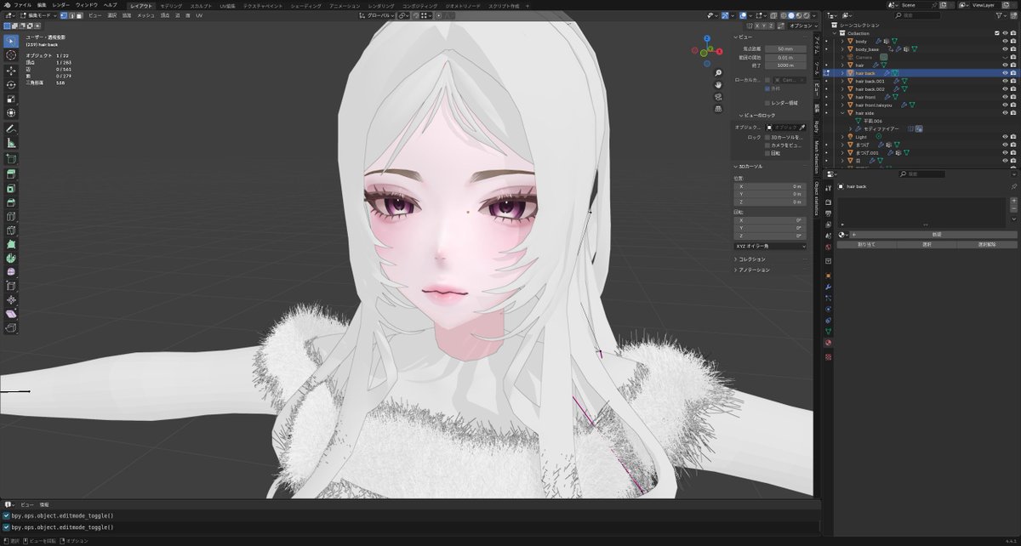Switch to the モデリング workspace tab
The image size is (1021, 546).
click(x=170, y=3)
